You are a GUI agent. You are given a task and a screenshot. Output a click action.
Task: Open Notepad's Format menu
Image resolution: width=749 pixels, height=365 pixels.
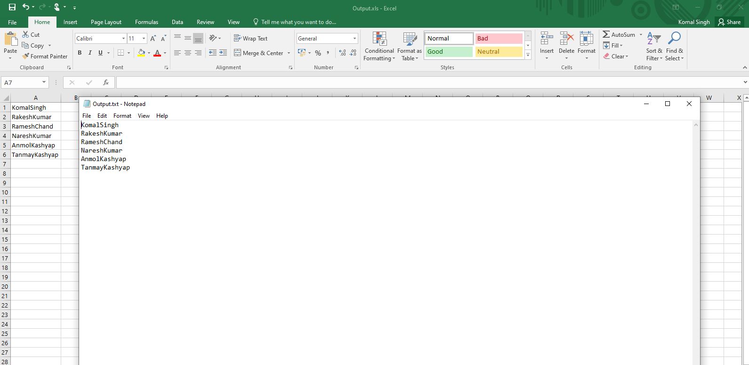(x=122, y=116)
